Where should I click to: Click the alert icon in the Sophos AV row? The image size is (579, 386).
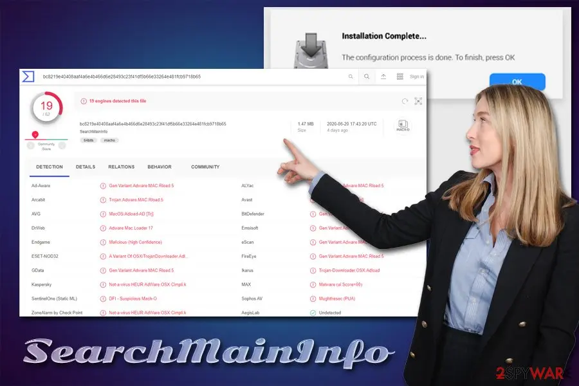313,299
